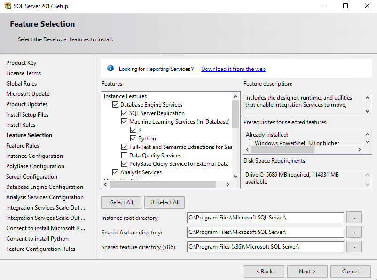Uncheck the Python feature checkbox
Image resolution: width=377 pixels, height=280 pixels.
133,139
